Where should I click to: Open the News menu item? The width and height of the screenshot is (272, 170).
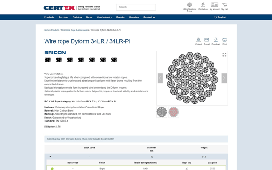pyautogui.click(x=89, y=17)
